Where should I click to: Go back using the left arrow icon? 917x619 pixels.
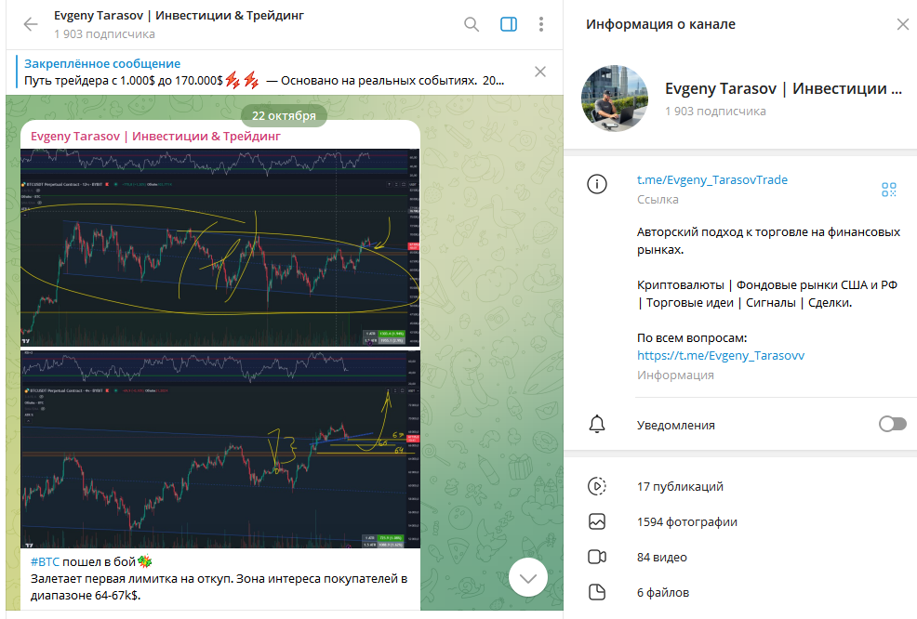click(x=31, y=24)
